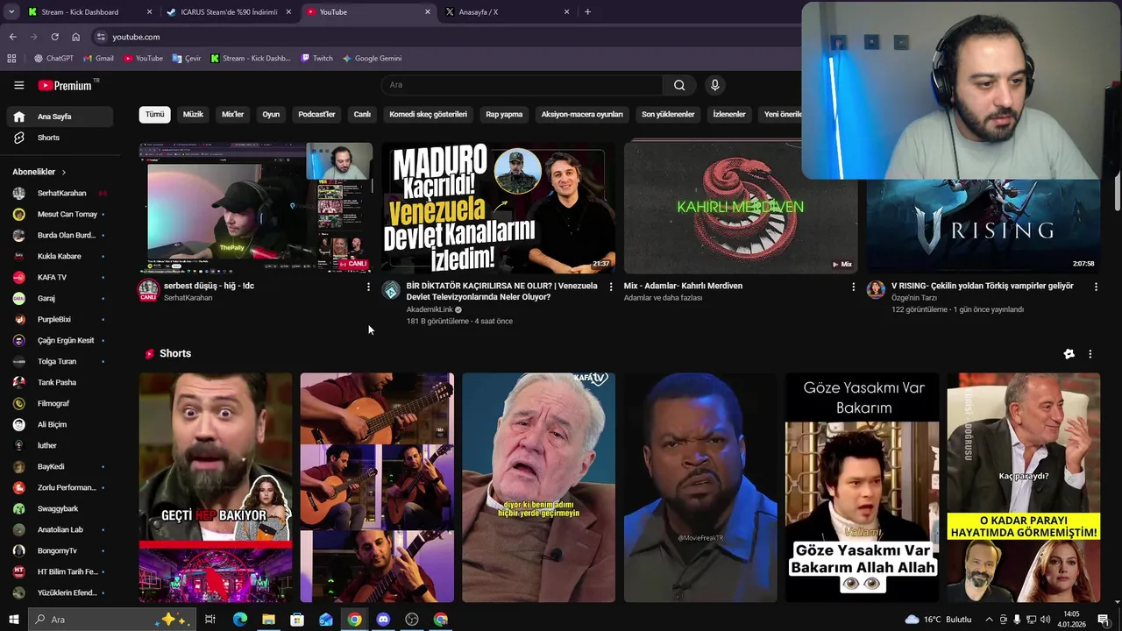
Task: Select the 'Tümü' filter chip
Action: 154,115
